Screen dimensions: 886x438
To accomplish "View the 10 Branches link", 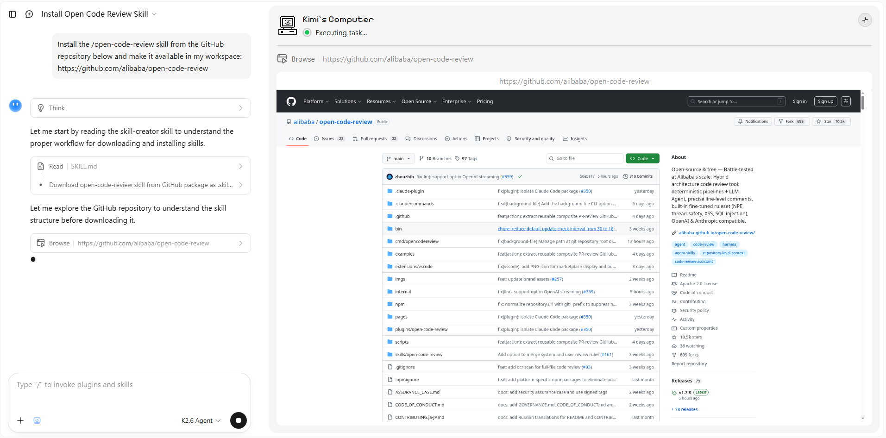I will coord(435,159).
